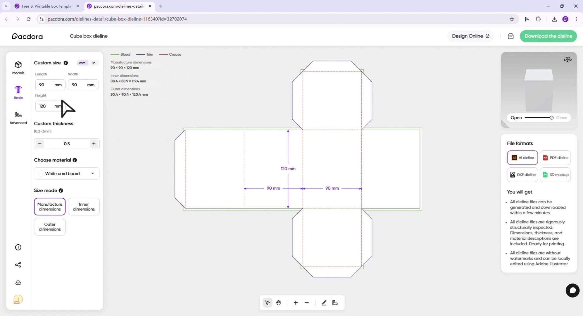Select the hand pan tool
583x316 pixels.
[278, 303]
